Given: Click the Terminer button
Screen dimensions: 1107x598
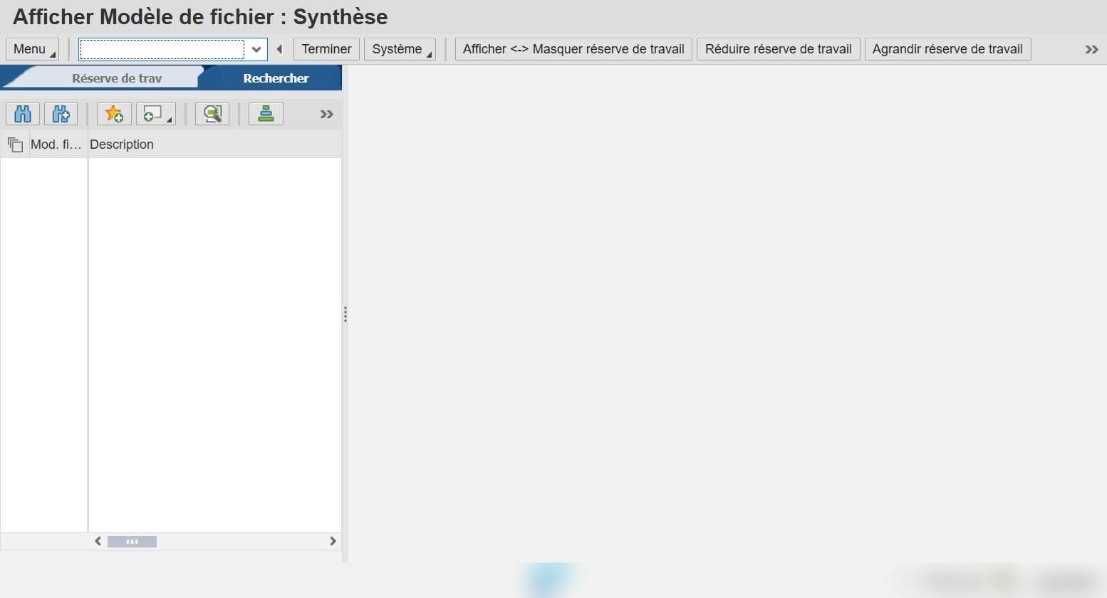Looking at the screenshot, I should [326, 49].
